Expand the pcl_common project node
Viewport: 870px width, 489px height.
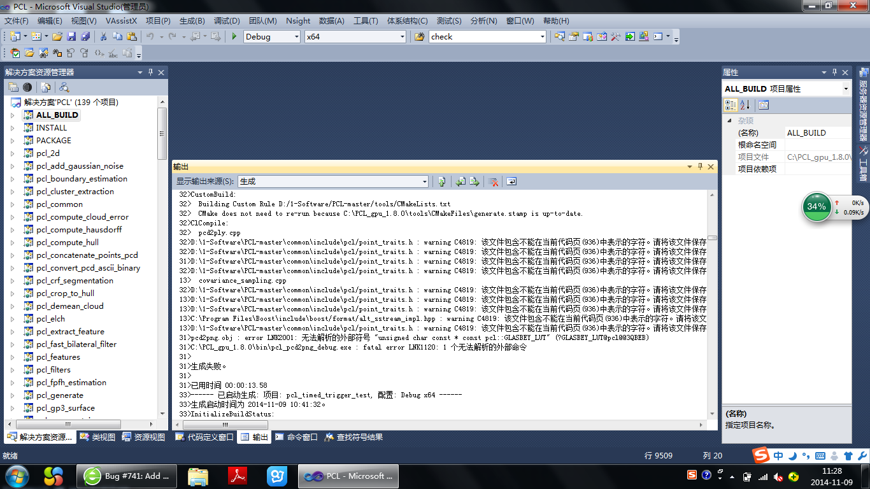click(12, 204)
